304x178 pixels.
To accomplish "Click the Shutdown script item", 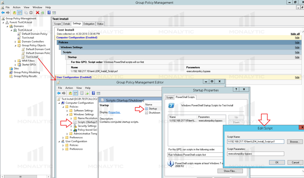I will click(153, 112).
